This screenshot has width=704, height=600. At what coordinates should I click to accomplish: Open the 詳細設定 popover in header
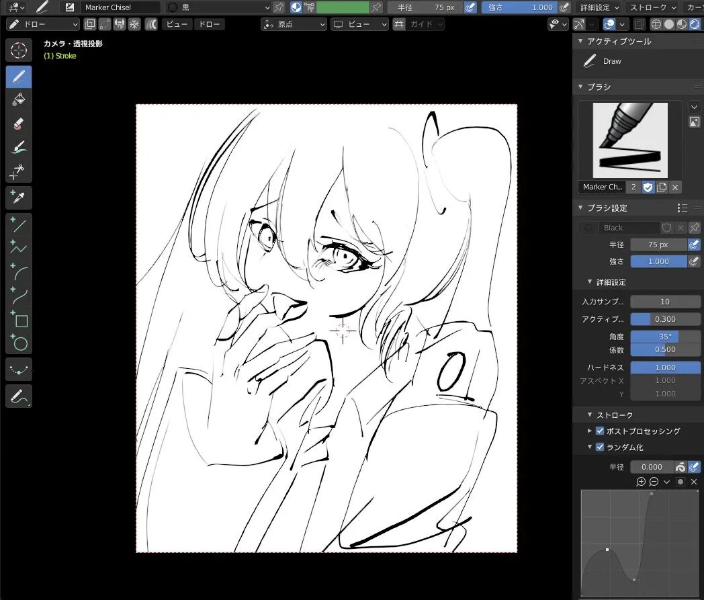click(599, 7)
